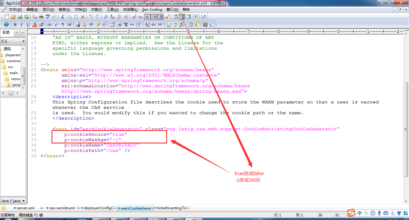Viewport: 409px width, 220px height.
Task: Print the document with the printer icon
Action: pyautogui.click(x=41, y=17)
